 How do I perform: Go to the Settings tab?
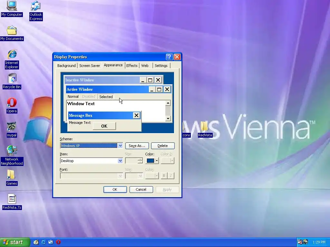tap(161, 66)
